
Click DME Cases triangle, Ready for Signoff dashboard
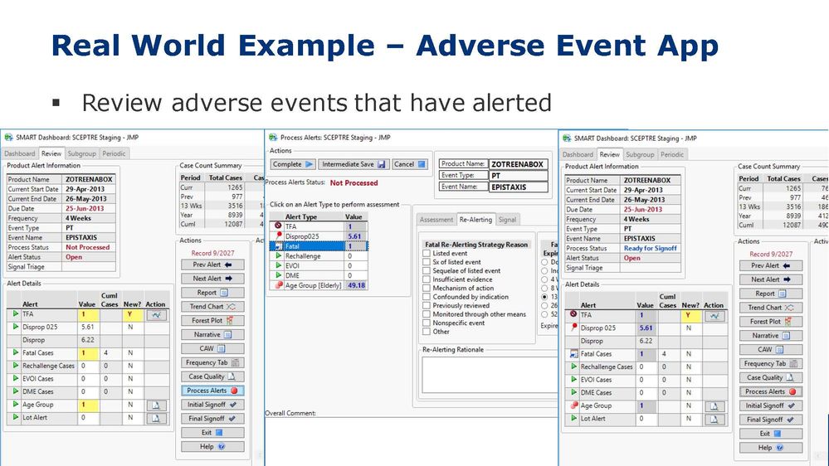pyautogui.click(x=573, y=392)
